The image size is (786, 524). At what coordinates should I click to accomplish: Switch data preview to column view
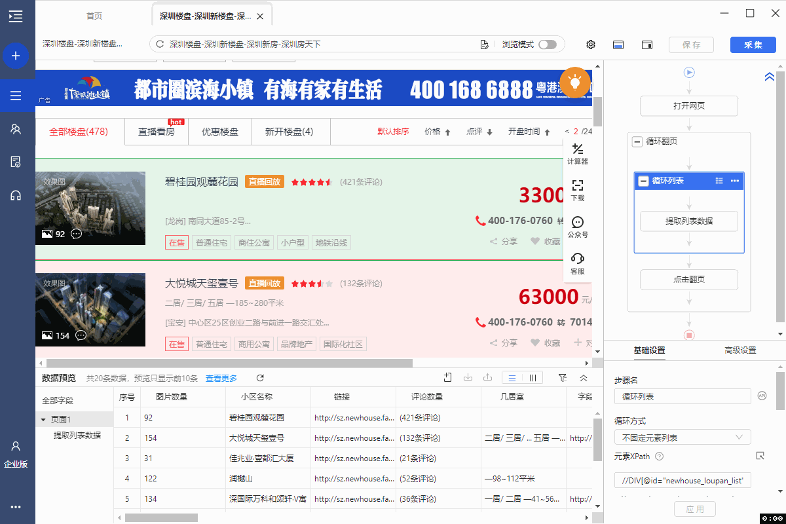533,378
